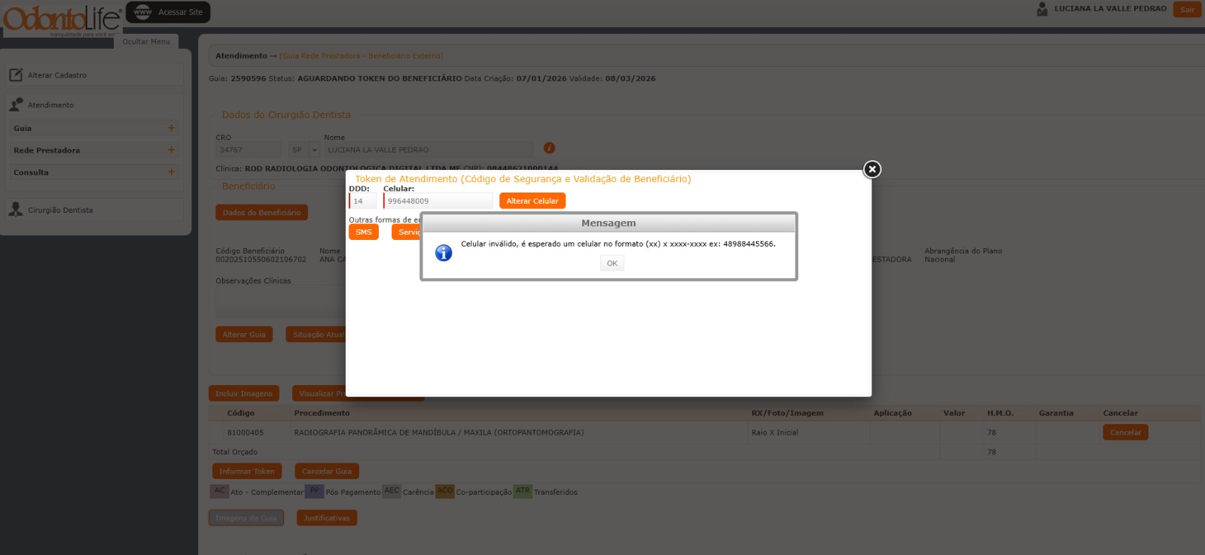Expand the Rede Prestadora menu section
This screenshot has height=555, width=1205.
coord(171,150)
